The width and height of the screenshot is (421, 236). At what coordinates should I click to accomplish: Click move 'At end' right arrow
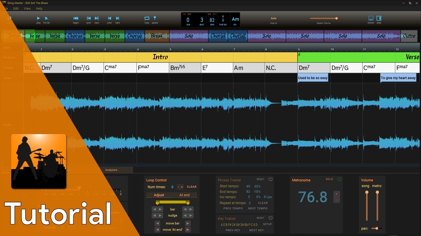coord(188,230)
